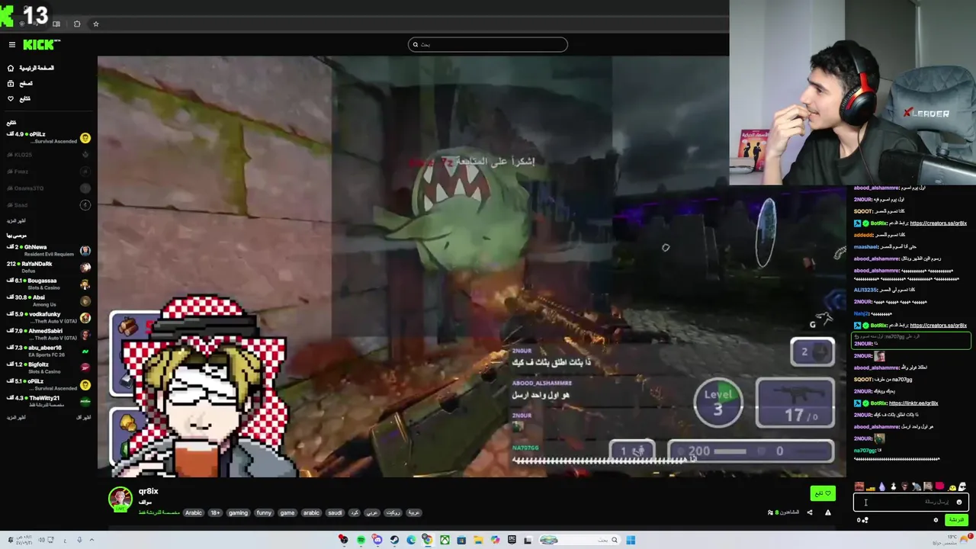The height and width of the screenshot is (549, 976).
Task: Open RaYaNDaRk Dofus channel
Action: [x=49, y=267]
